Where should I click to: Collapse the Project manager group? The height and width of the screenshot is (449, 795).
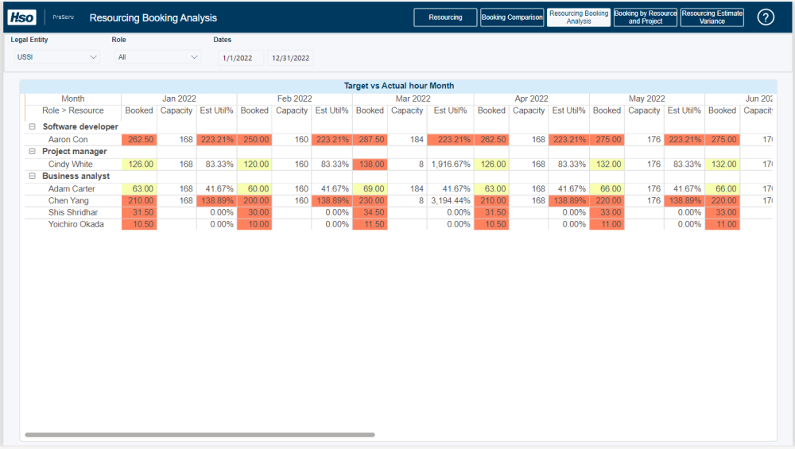point(32,151)
